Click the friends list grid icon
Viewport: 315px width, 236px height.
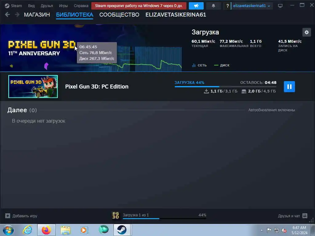[305, 216]
